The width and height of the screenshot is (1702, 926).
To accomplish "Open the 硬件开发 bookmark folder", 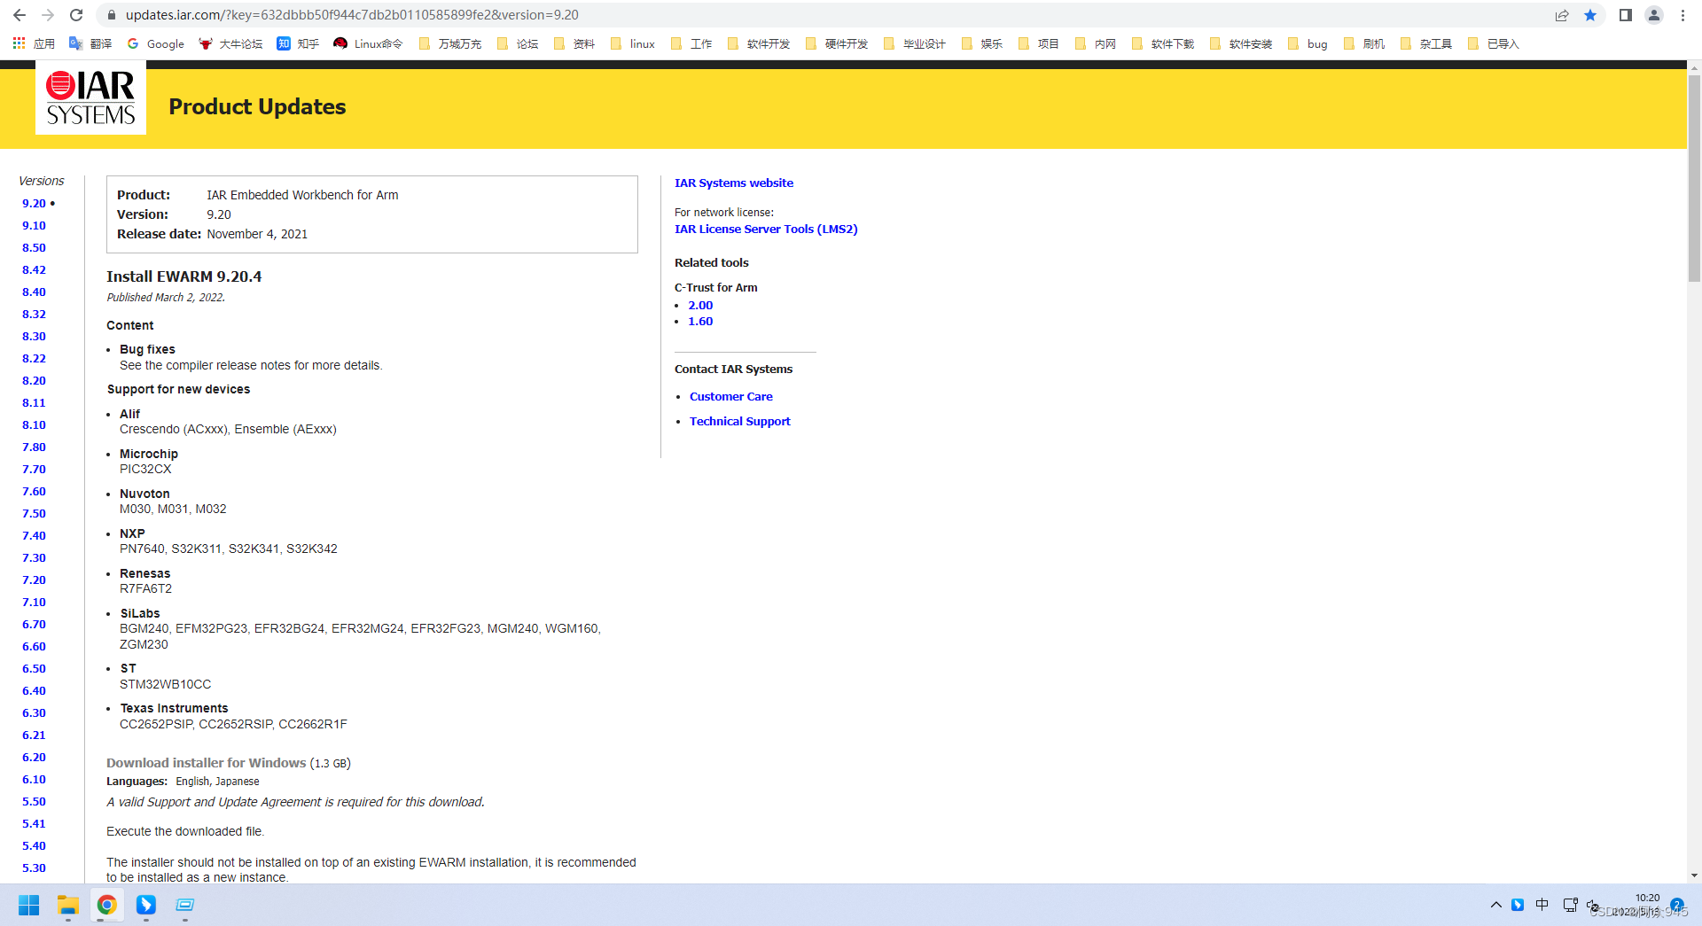I will [837, 43].
